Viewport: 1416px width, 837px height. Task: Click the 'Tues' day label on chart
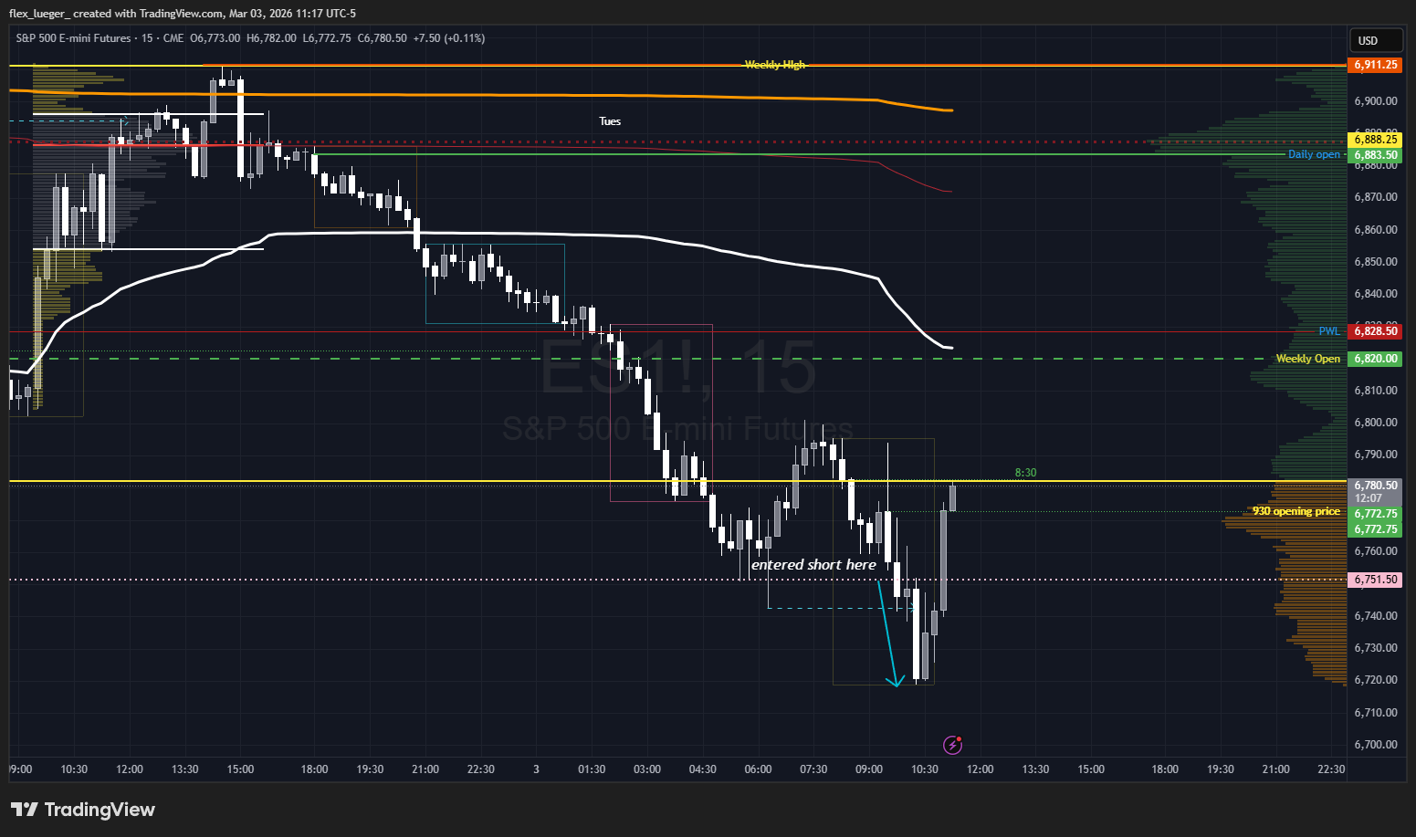610,121
